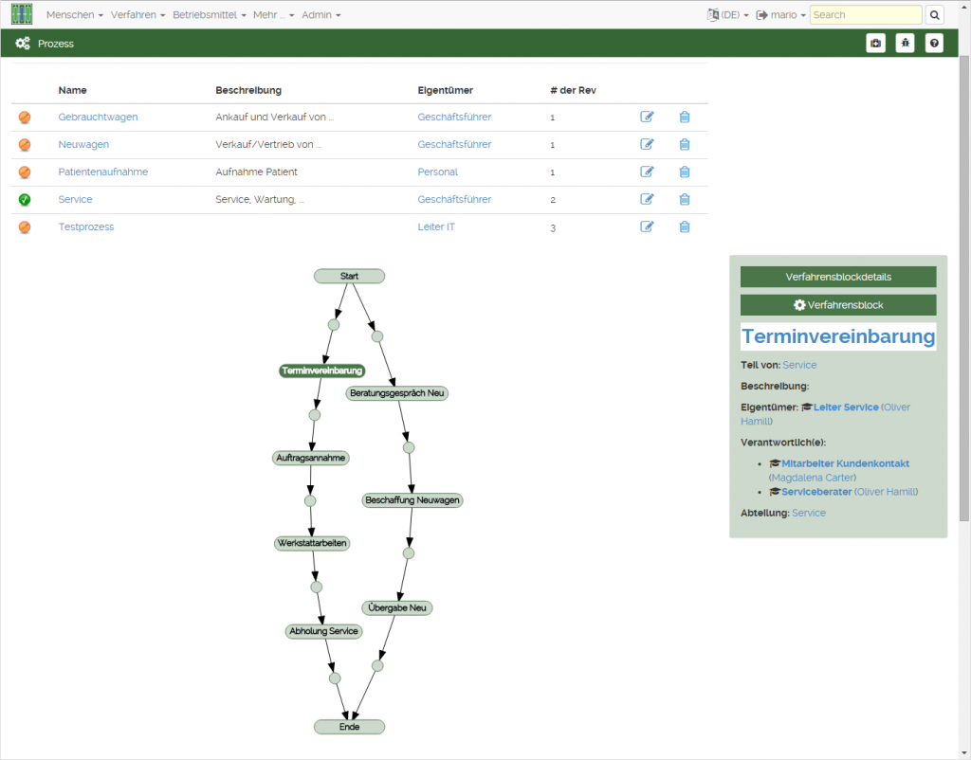971x760 pixels.
Task: Open the Admin menu
Action: tap(321, 15)
